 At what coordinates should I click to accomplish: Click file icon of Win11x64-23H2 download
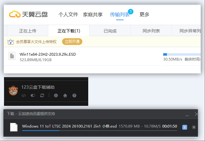point(12,56)
